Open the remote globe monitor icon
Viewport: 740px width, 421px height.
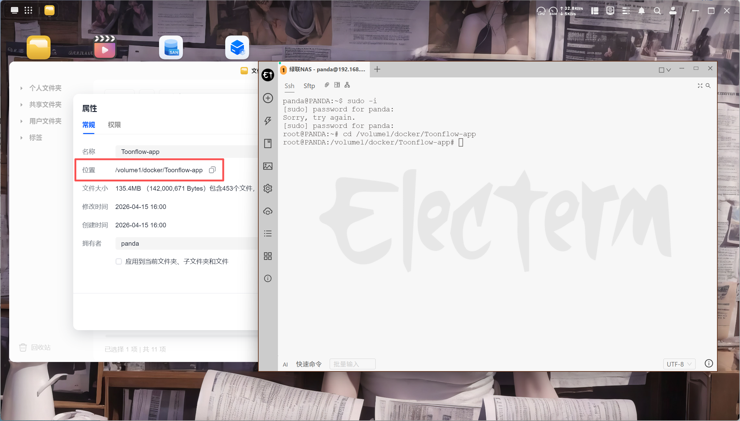(610, 11)
